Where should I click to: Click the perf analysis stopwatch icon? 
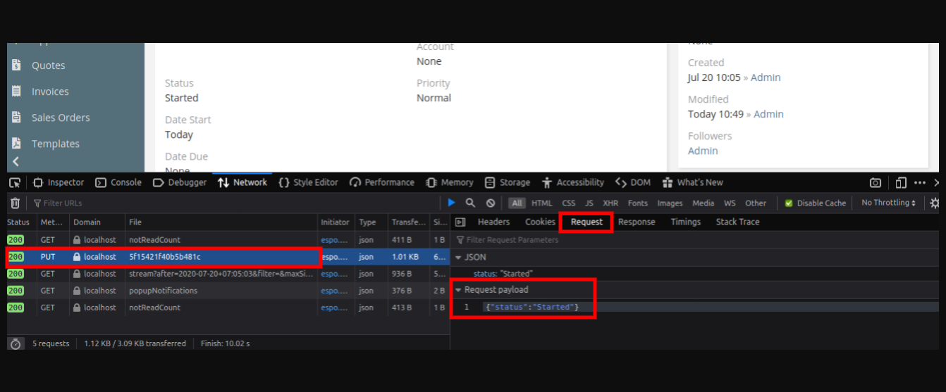(16, 343)
